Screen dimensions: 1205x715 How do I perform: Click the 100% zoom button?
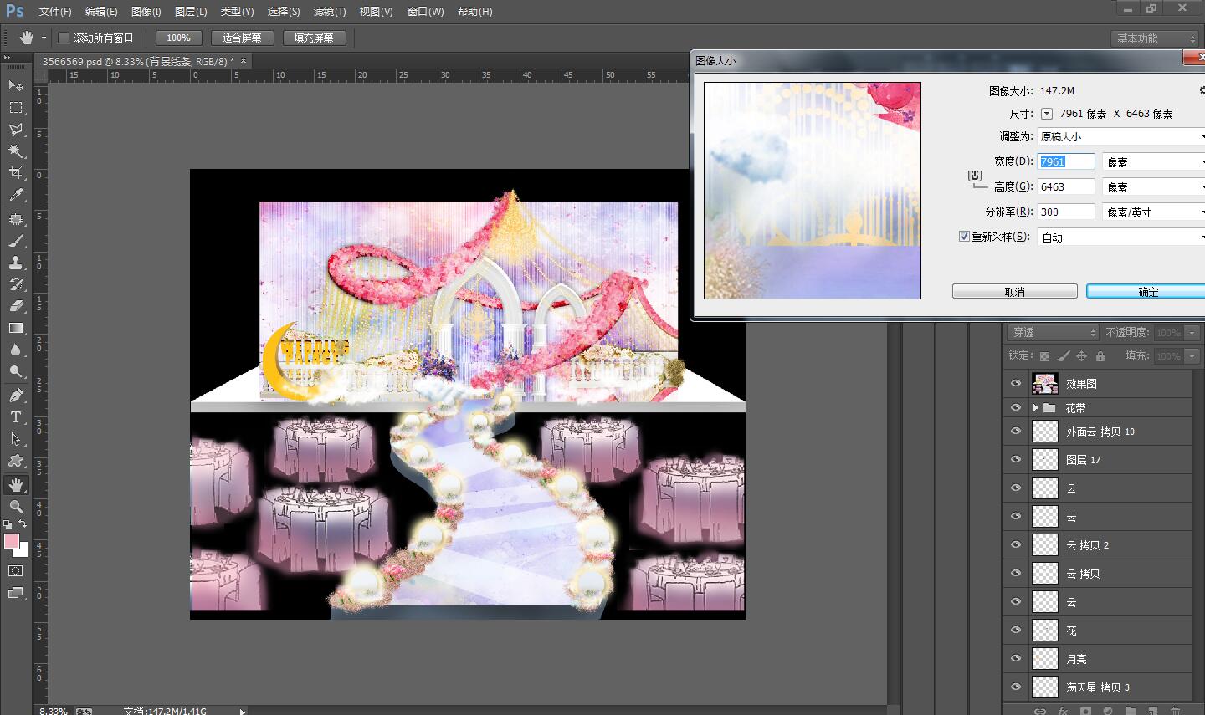(178, 38)
